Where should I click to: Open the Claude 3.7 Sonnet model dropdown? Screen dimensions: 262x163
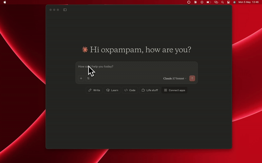(175, 78)
